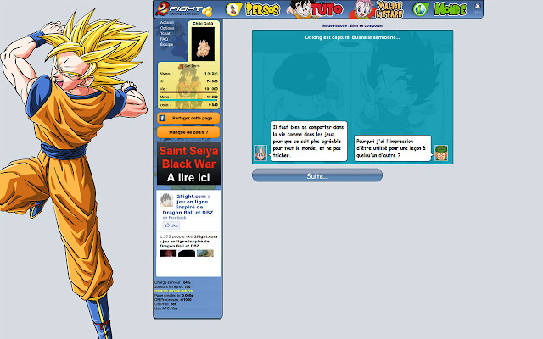
Task: Click Partager cette page button
Action: [x=188, y=119]
